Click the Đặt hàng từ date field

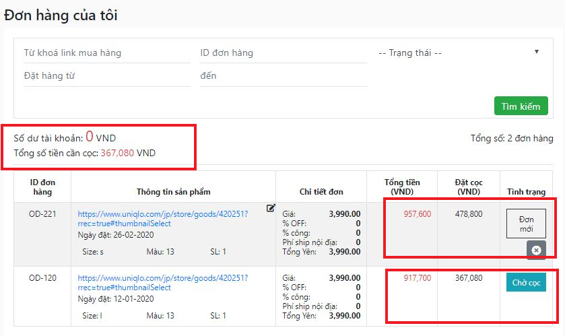pyautogui.click(x=106, y=76)
